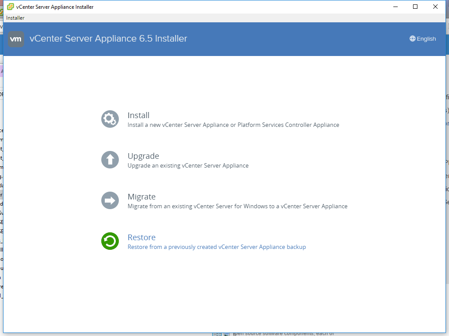Click 'Migrate from an existing vCenter Server' description

click(x=237, y=206)
